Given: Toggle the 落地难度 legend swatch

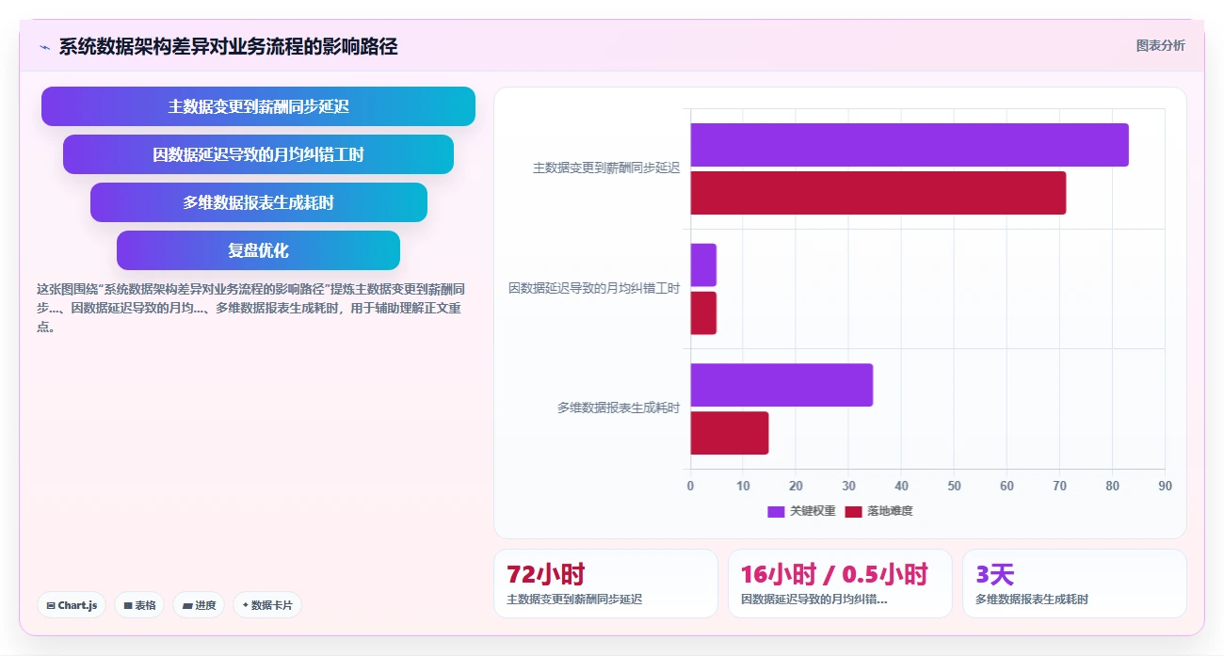Looking at the screenshot, I should tap(853, 511).
